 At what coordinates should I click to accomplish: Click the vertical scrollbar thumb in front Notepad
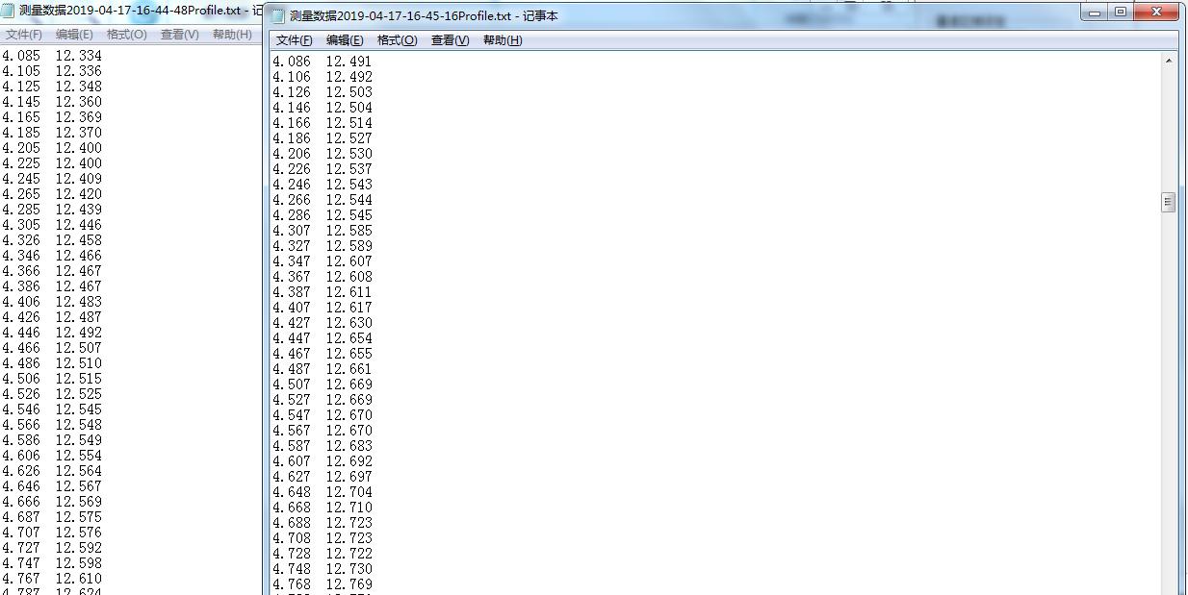(1169, 202)
